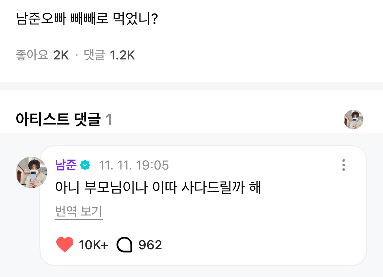Click the 962 reply count
The width and height of the screenshot is (383, 277).
(150, 245)
